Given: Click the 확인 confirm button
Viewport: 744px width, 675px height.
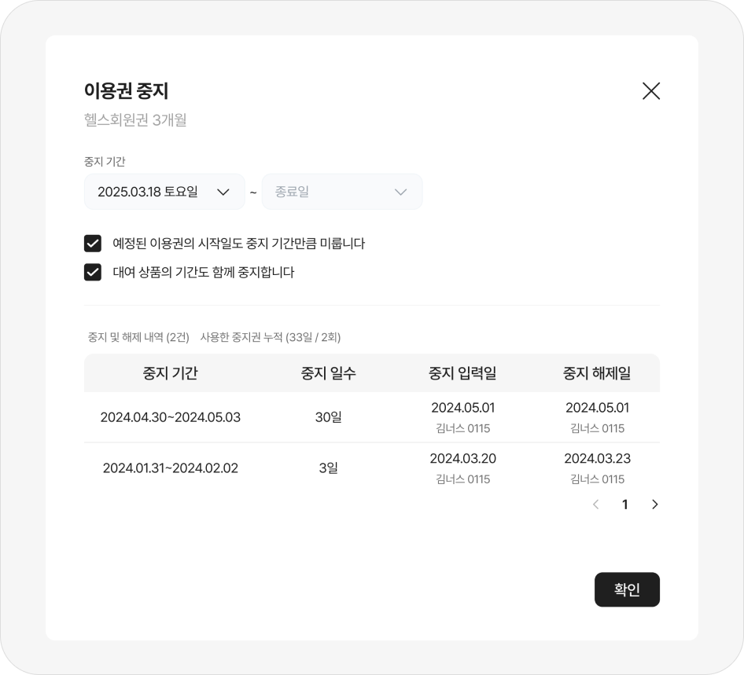Looking at the screenshot, I should pyautogui.click(x=627, y=589).
